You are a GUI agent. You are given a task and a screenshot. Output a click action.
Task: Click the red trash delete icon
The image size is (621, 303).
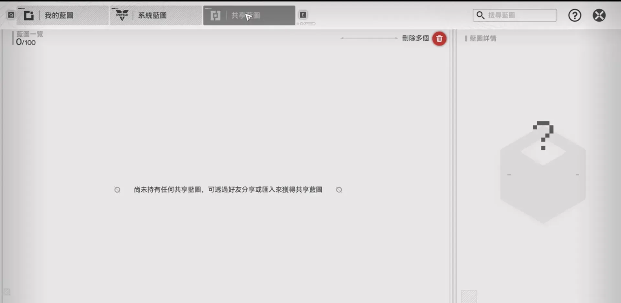439,38
